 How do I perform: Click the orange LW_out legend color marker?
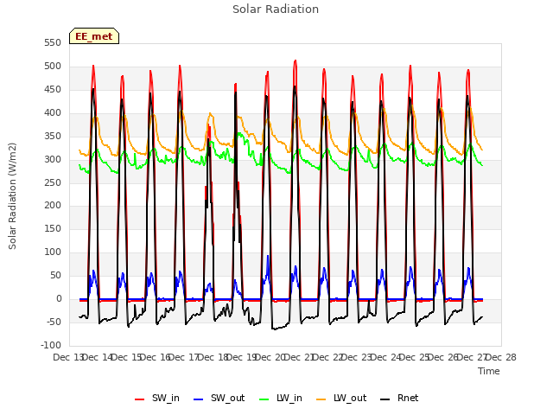pos(321,399)
